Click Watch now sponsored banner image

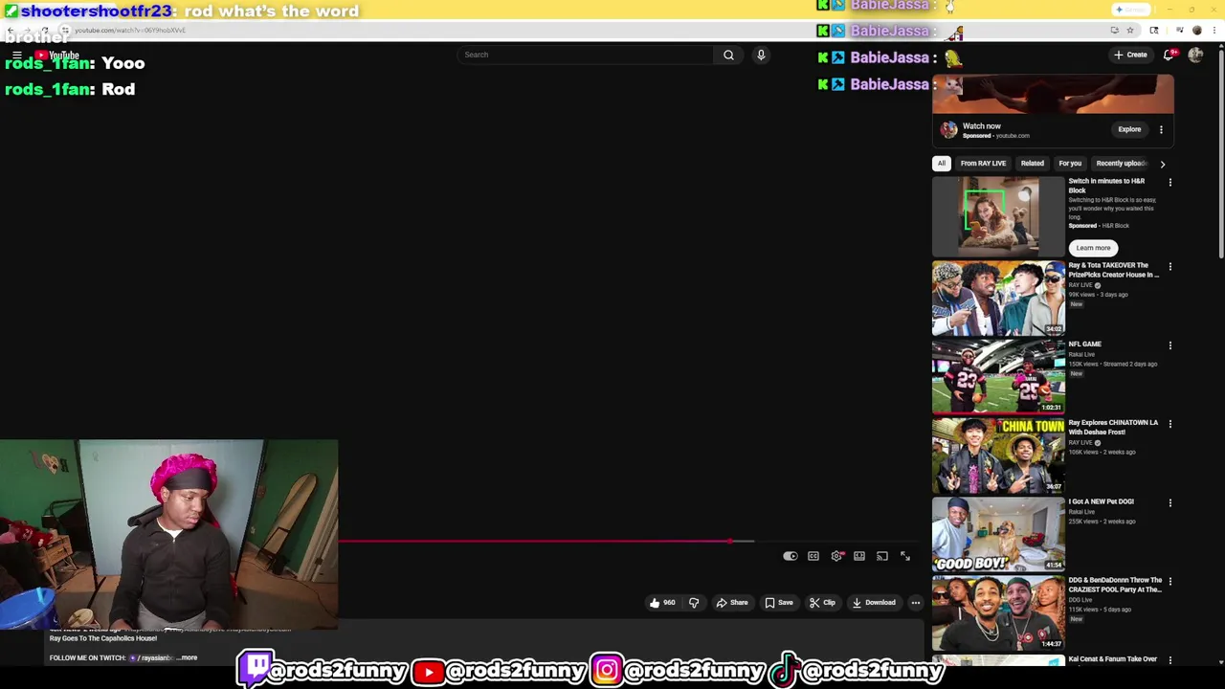tap(1053, 95)
